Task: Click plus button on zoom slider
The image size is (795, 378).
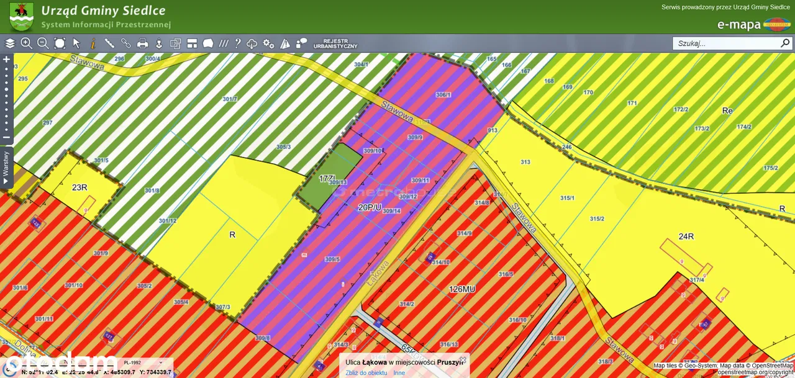Action: (6, 60)
